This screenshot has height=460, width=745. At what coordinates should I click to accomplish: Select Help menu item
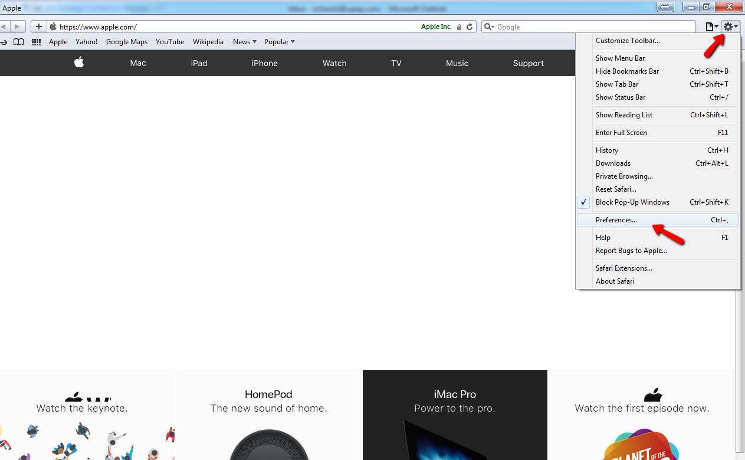coord(658,238)
